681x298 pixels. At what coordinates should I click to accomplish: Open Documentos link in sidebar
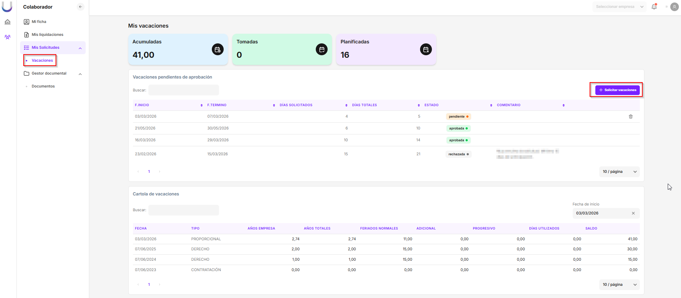43,86
